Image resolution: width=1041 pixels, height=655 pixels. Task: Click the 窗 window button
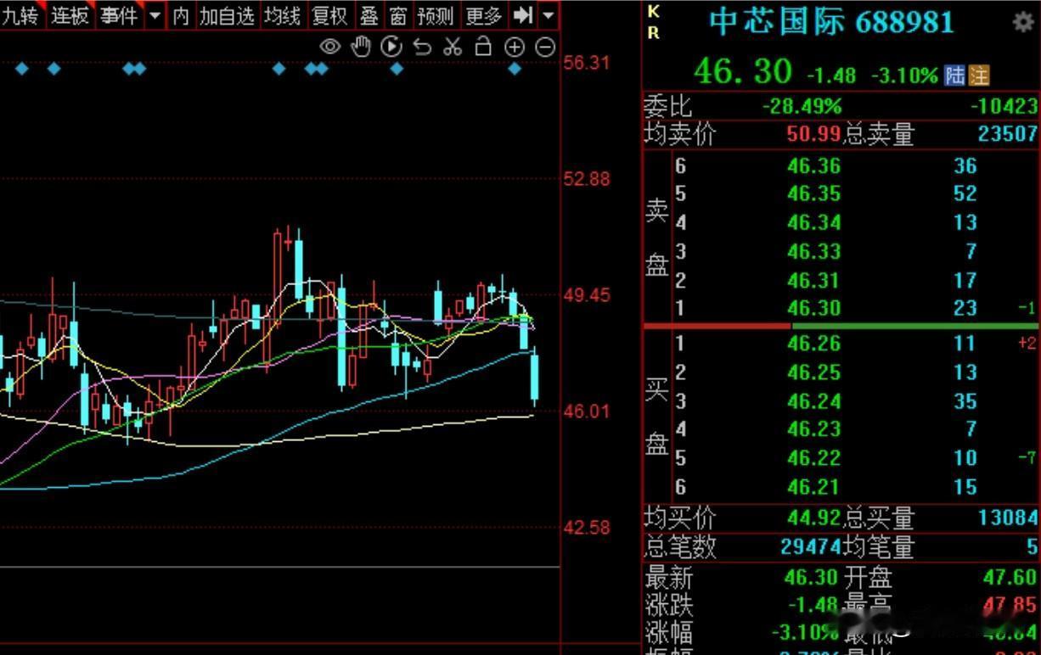[x=398, y=15]
